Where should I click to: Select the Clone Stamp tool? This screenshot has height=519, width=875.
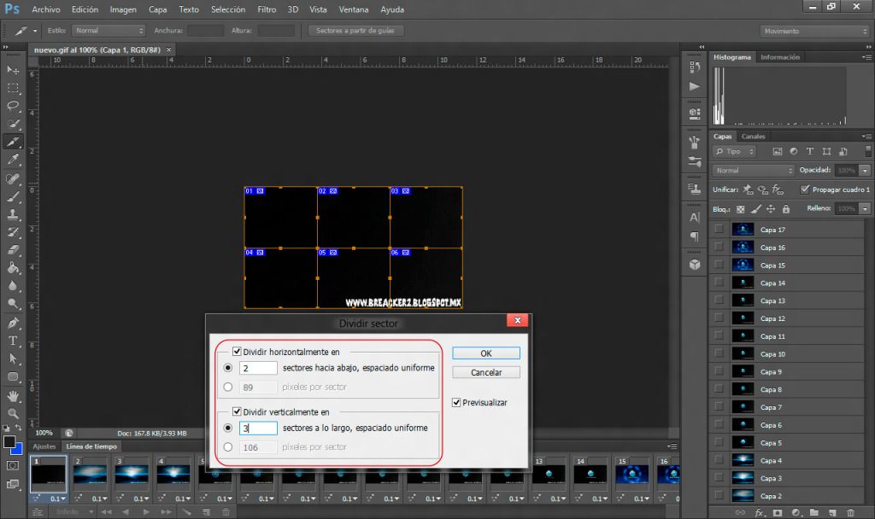click(13, 214)
